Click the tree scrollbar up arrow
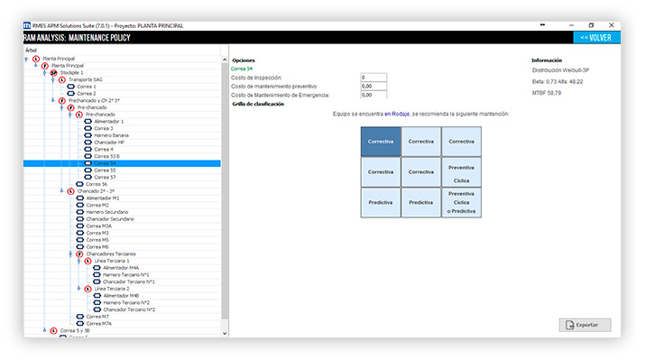This screenshot has width=646, height=360. [x=225, y=60]
